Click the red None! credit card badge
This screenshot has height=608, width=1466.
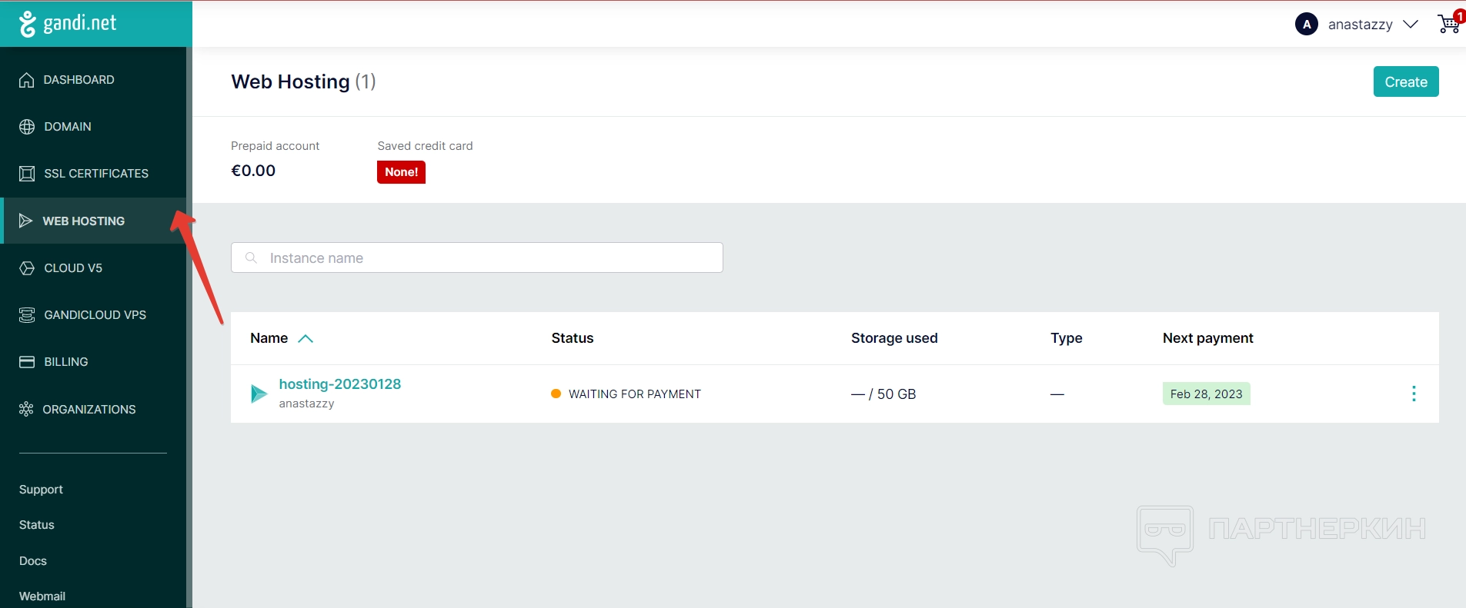(x=401, y=172)
